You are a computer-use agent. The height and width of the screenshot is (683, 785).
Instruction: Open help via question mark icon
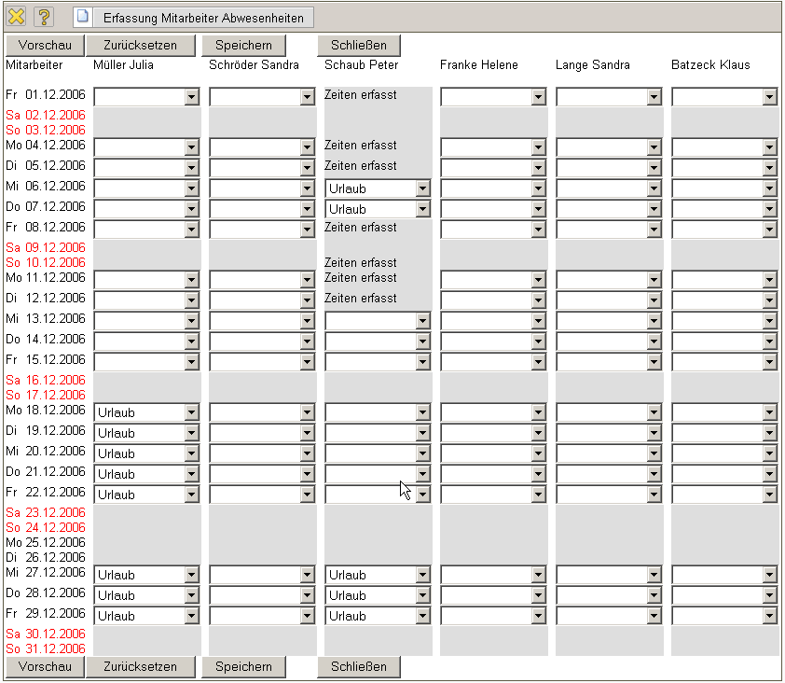tap(44, 17)
